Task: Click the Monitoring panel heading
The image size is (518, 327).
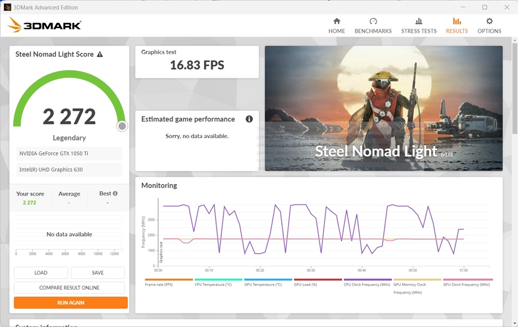Action: click(x=159, y=185)
